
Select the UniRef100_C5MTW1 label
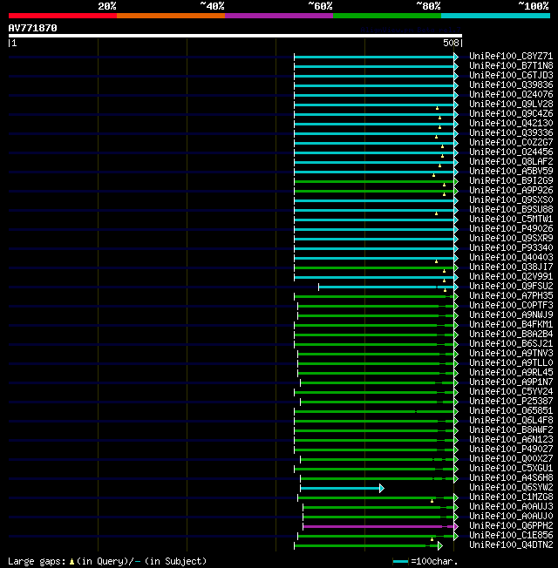(x=511, y=220)
